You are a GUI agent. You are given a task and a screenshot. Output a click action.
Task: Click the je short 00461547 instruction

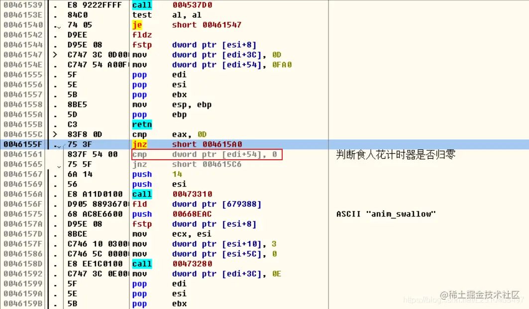tap(187, 25)
